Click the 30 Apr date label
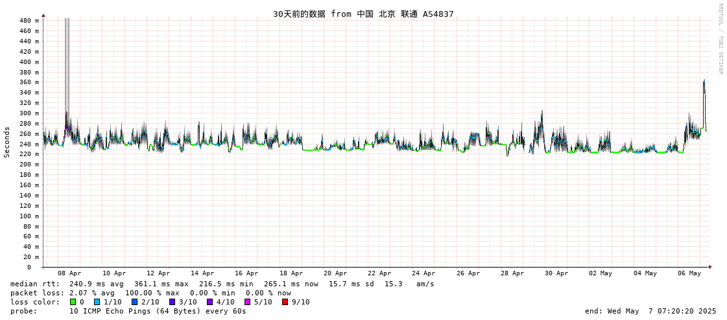The width and height of the screenshot is (727, 320). tap(556, 274)
